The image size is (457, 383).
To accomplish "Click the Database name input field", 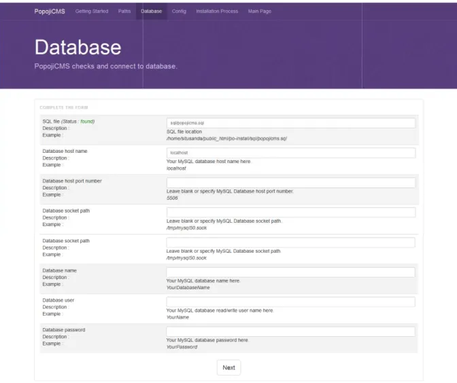I will [x=290, y=272].
